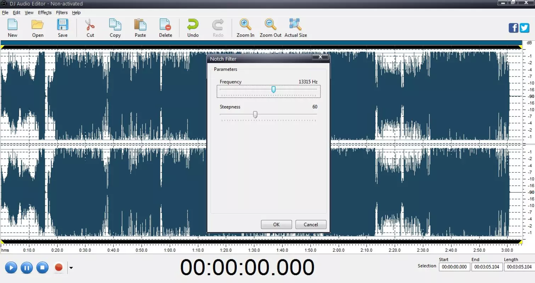Click the Selection Start time field

click(455, 267)
